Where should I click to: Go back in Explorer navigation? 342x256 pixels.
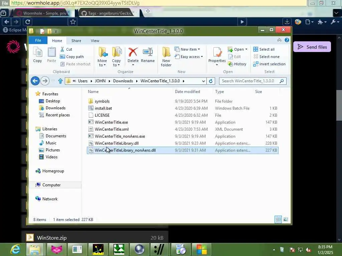coord(35,81)
